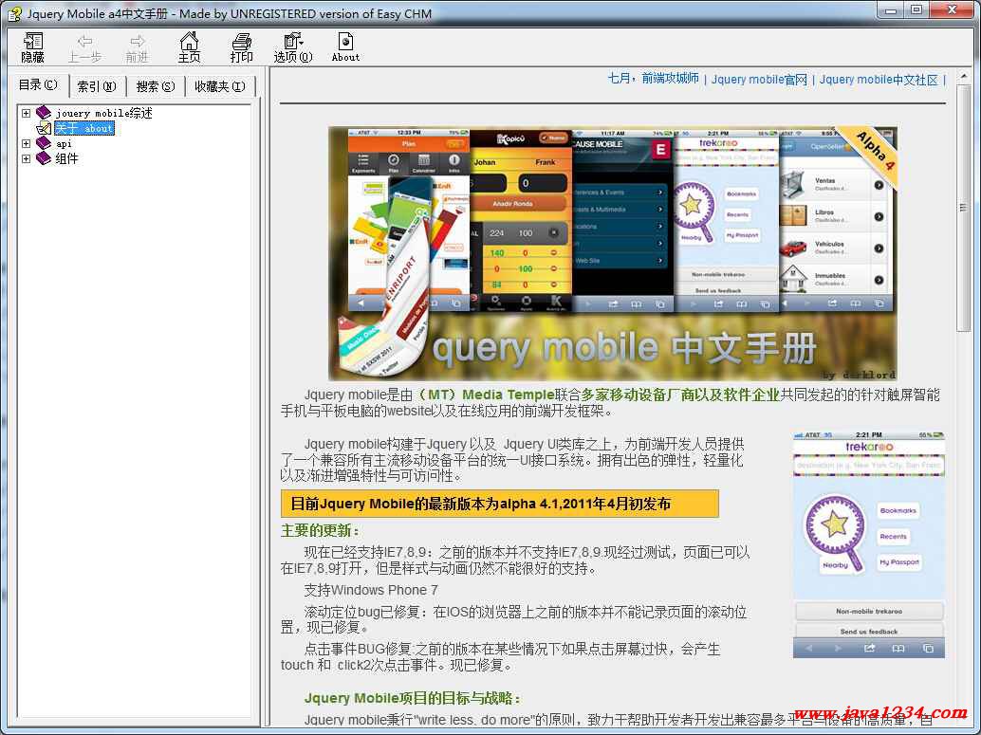Viewport: 981px width, 735px height.
Task: Select the api book icon in tree
Action: coord(44,143)
